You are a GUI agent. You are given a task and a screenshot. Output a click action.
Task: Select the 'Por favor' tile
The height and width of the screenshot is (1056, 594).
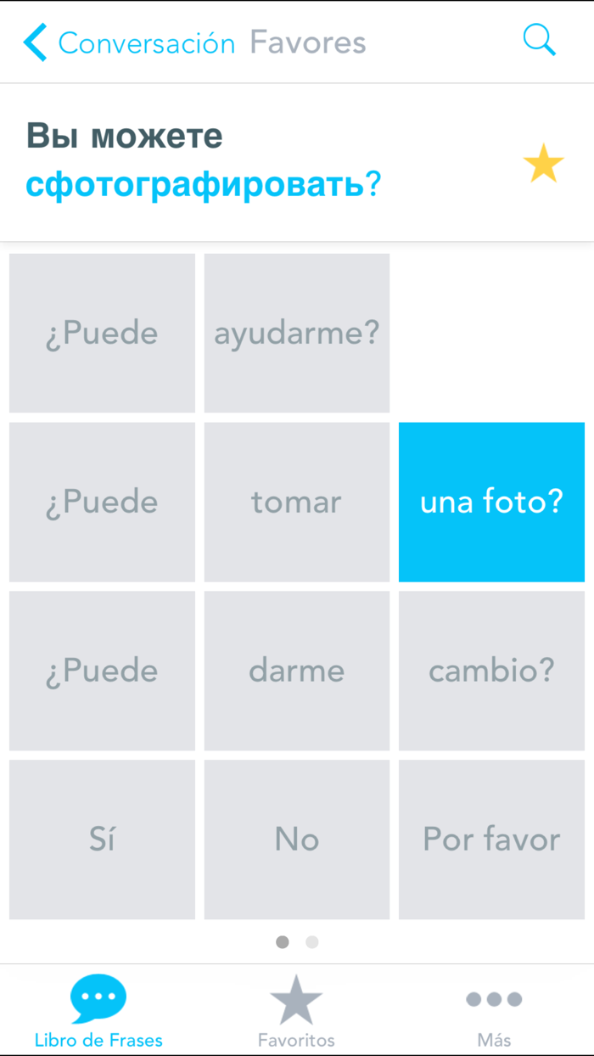(491, 839)
